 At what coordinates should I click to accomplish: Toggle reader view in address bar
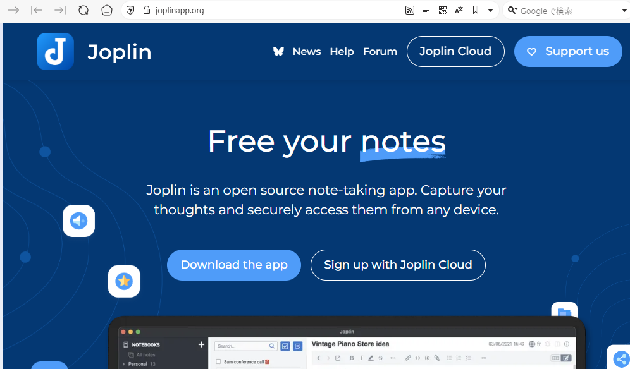pyautogui.click(x=426, y=9)
